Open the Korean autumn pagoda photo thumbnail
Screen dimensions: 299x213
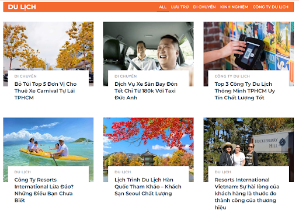coord(148,142)
